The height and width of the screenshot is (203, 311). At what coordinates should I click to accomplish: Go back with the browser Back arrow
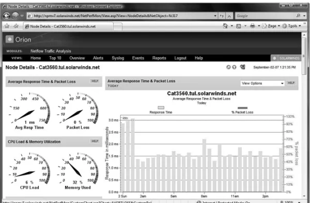pos(7,15)
